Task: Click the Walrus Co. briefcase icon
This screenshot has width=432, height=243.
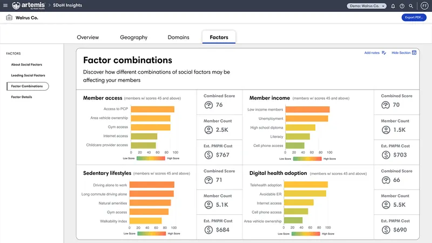Action: tap(9, 18)
